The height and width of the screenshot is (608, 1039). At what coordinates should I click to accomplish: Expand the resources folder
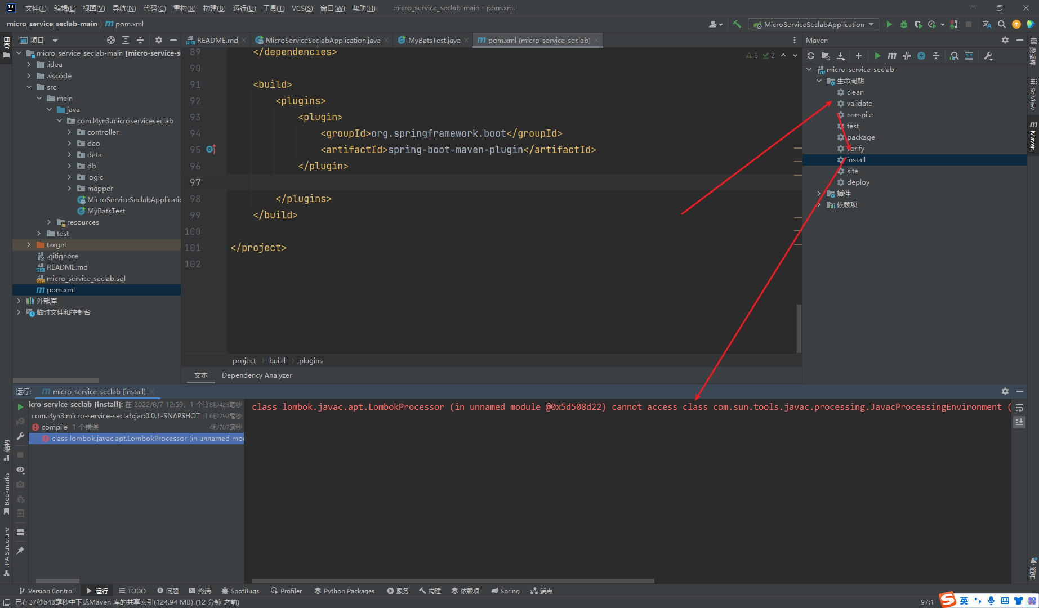click(x=50, y=222)
